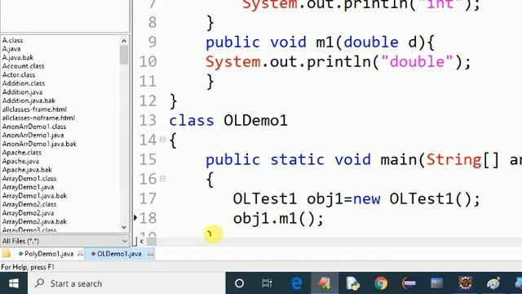Select Addition.java.bak in the file list
Image resolution: width=522 pixels, height=294 pixels.
coord(29,100)
